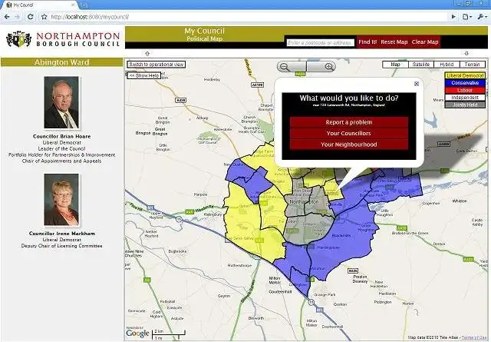Screen dimensions: 491x342
Task: Click the Councillor Brian Hoare name
Action: coord(61,136)
